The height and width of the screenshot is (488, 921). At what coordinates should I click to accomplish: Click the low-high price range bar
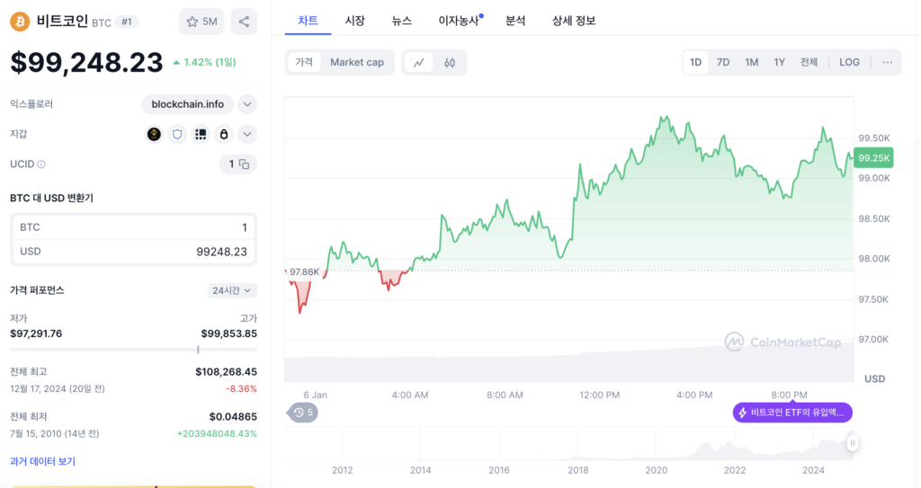point(133,350)
